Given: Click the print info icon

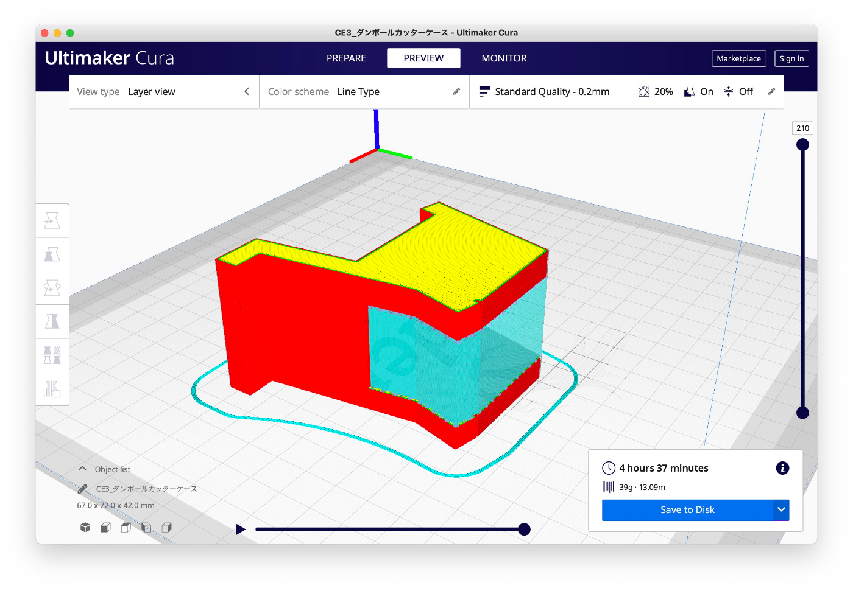Looking at the screenshot, I should click(782, 468).
